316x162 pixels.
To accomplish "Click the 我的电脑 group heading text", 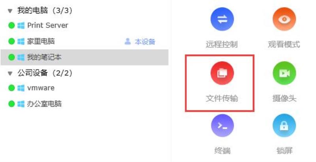I will [32, 11].
